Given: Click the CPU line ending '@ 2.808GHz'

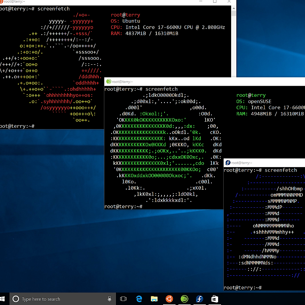Looking at the screenshot, I should pos(168,27).
